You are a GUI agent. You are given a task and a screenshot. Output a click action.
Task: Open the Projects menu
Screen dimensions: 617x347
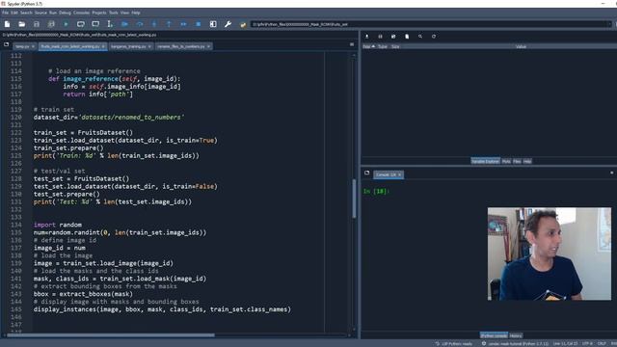click(x=99, y=13)
